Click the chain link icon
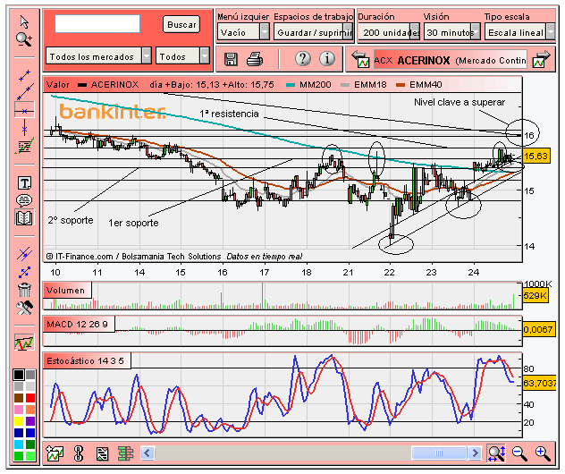The width and height of the screenshot is (565, 474). (x=78, y=453)
